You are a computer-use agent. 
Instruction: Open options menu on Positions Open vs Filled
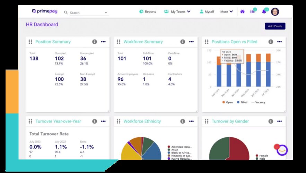[x=279, y=42]
